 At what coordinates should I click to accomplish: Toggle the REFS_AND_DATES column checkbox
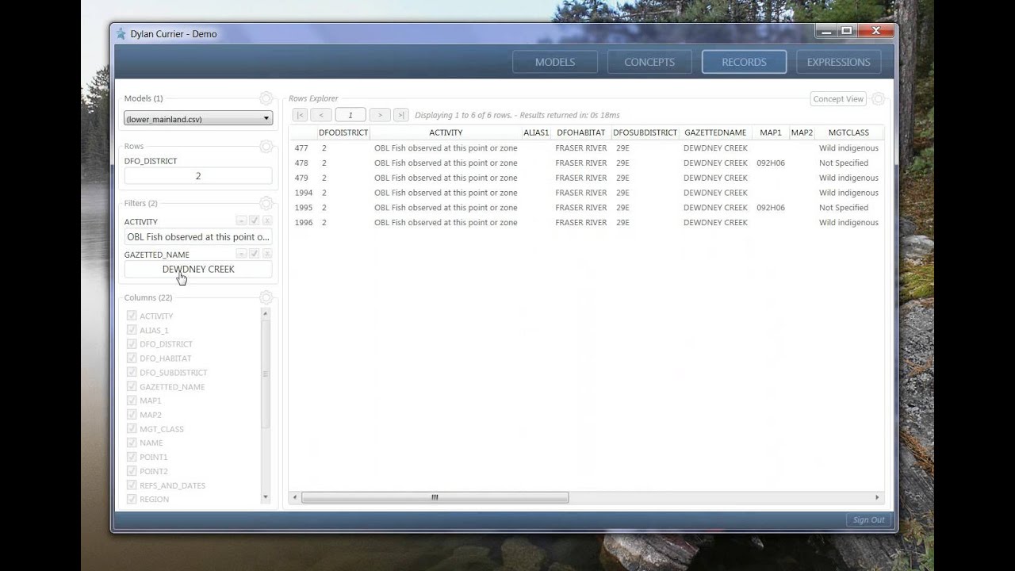tap(132, 485)
